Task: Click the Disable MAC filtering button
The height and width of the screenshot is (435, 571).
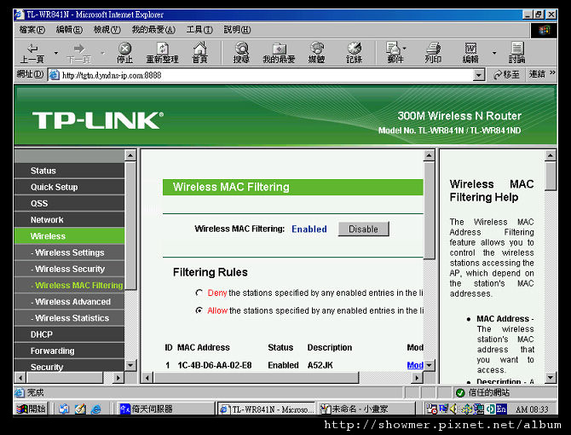Action: pos(363,229)
